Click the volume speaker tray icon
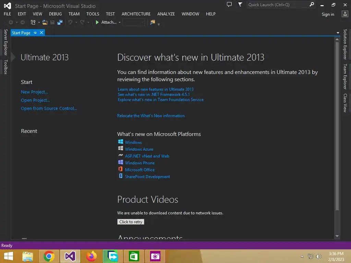Screen dimensions: 351x263 [x=318, y=256]
